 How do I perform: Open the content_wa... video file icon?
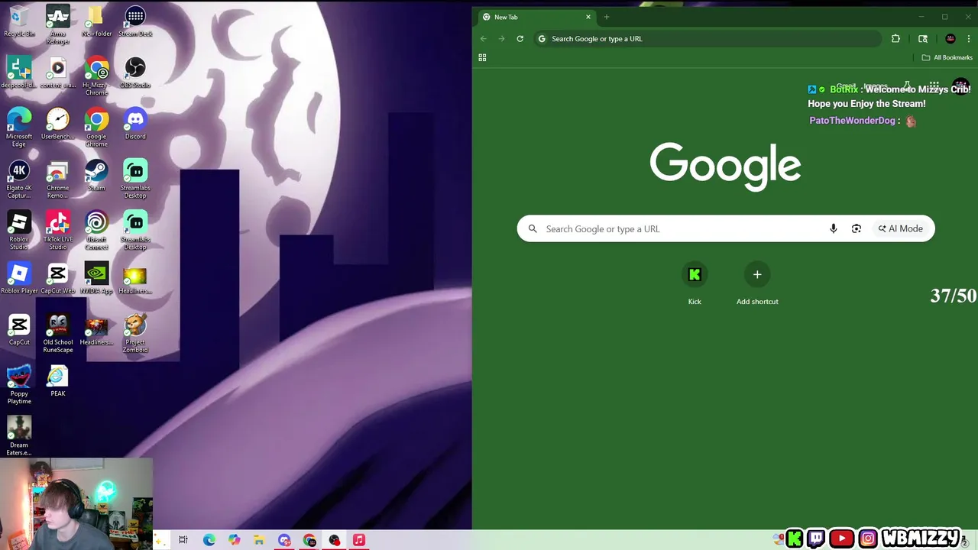point(58,73)
